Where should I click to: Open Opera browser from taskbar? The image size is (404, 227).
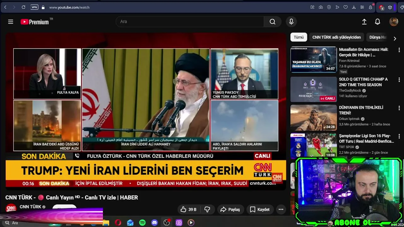pyautogui.click(x=118, y=223)
